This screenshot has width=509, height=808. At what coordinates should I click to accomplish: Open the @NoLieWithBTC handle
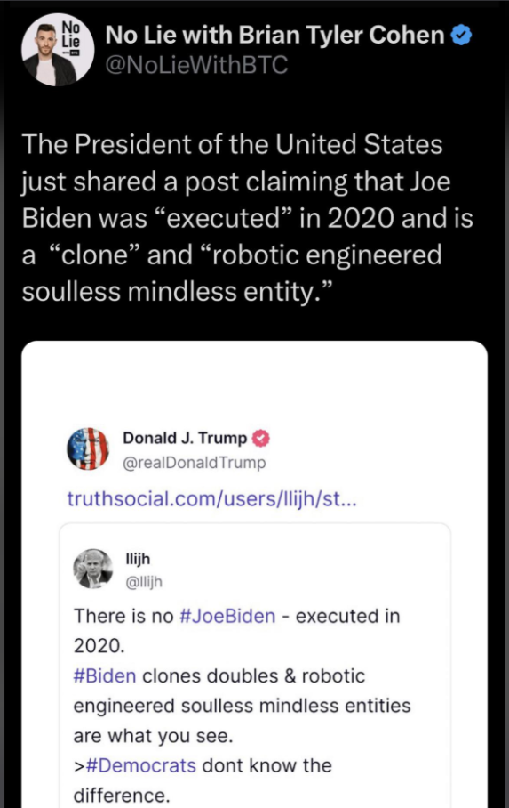[x=196, y=65]
